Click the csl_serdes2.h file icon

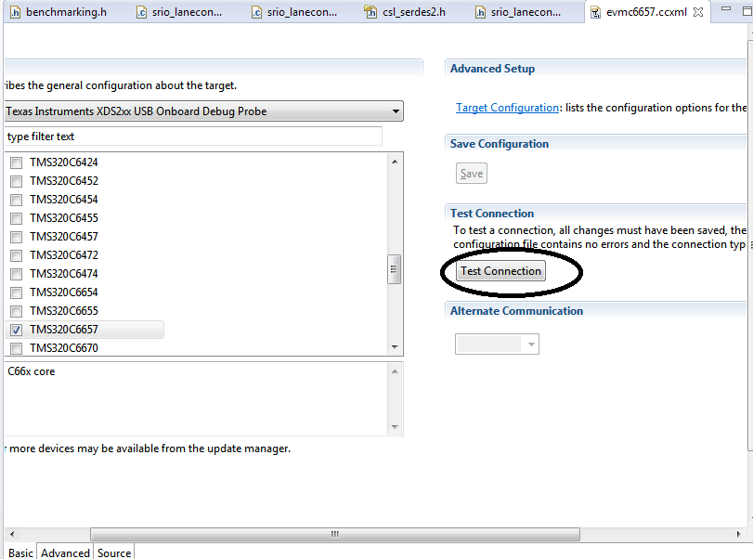pyautogui.click(x=370, y=12)
